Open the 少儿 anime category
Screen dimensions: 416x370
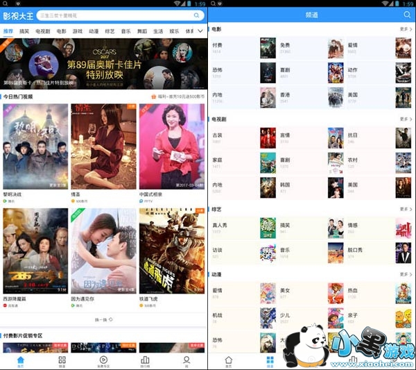pyautogui.click(x=312, y=318)
